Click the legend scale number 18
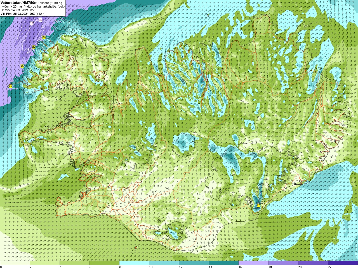The image size is (358, 269). coord(270,267)
